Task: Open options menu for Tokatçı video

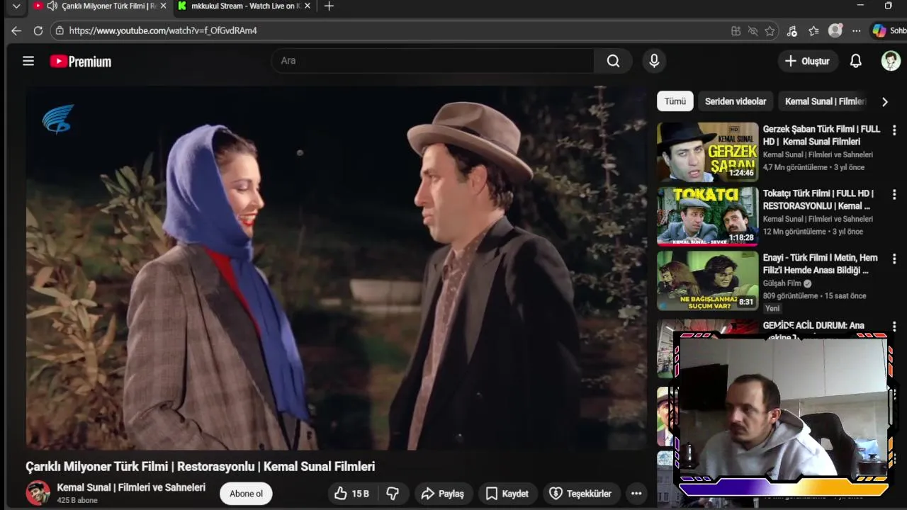Action: tap(894, 194)
